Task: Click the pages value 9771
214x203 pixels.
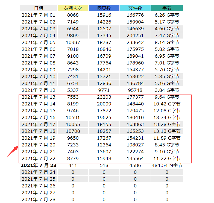Action: (104, 90)
